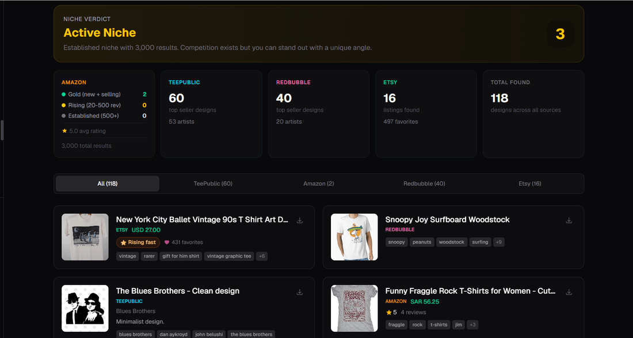The width and height of the screenshot is (633, 338).
Task: Click the snoopy tag
Action: [396, 242]
